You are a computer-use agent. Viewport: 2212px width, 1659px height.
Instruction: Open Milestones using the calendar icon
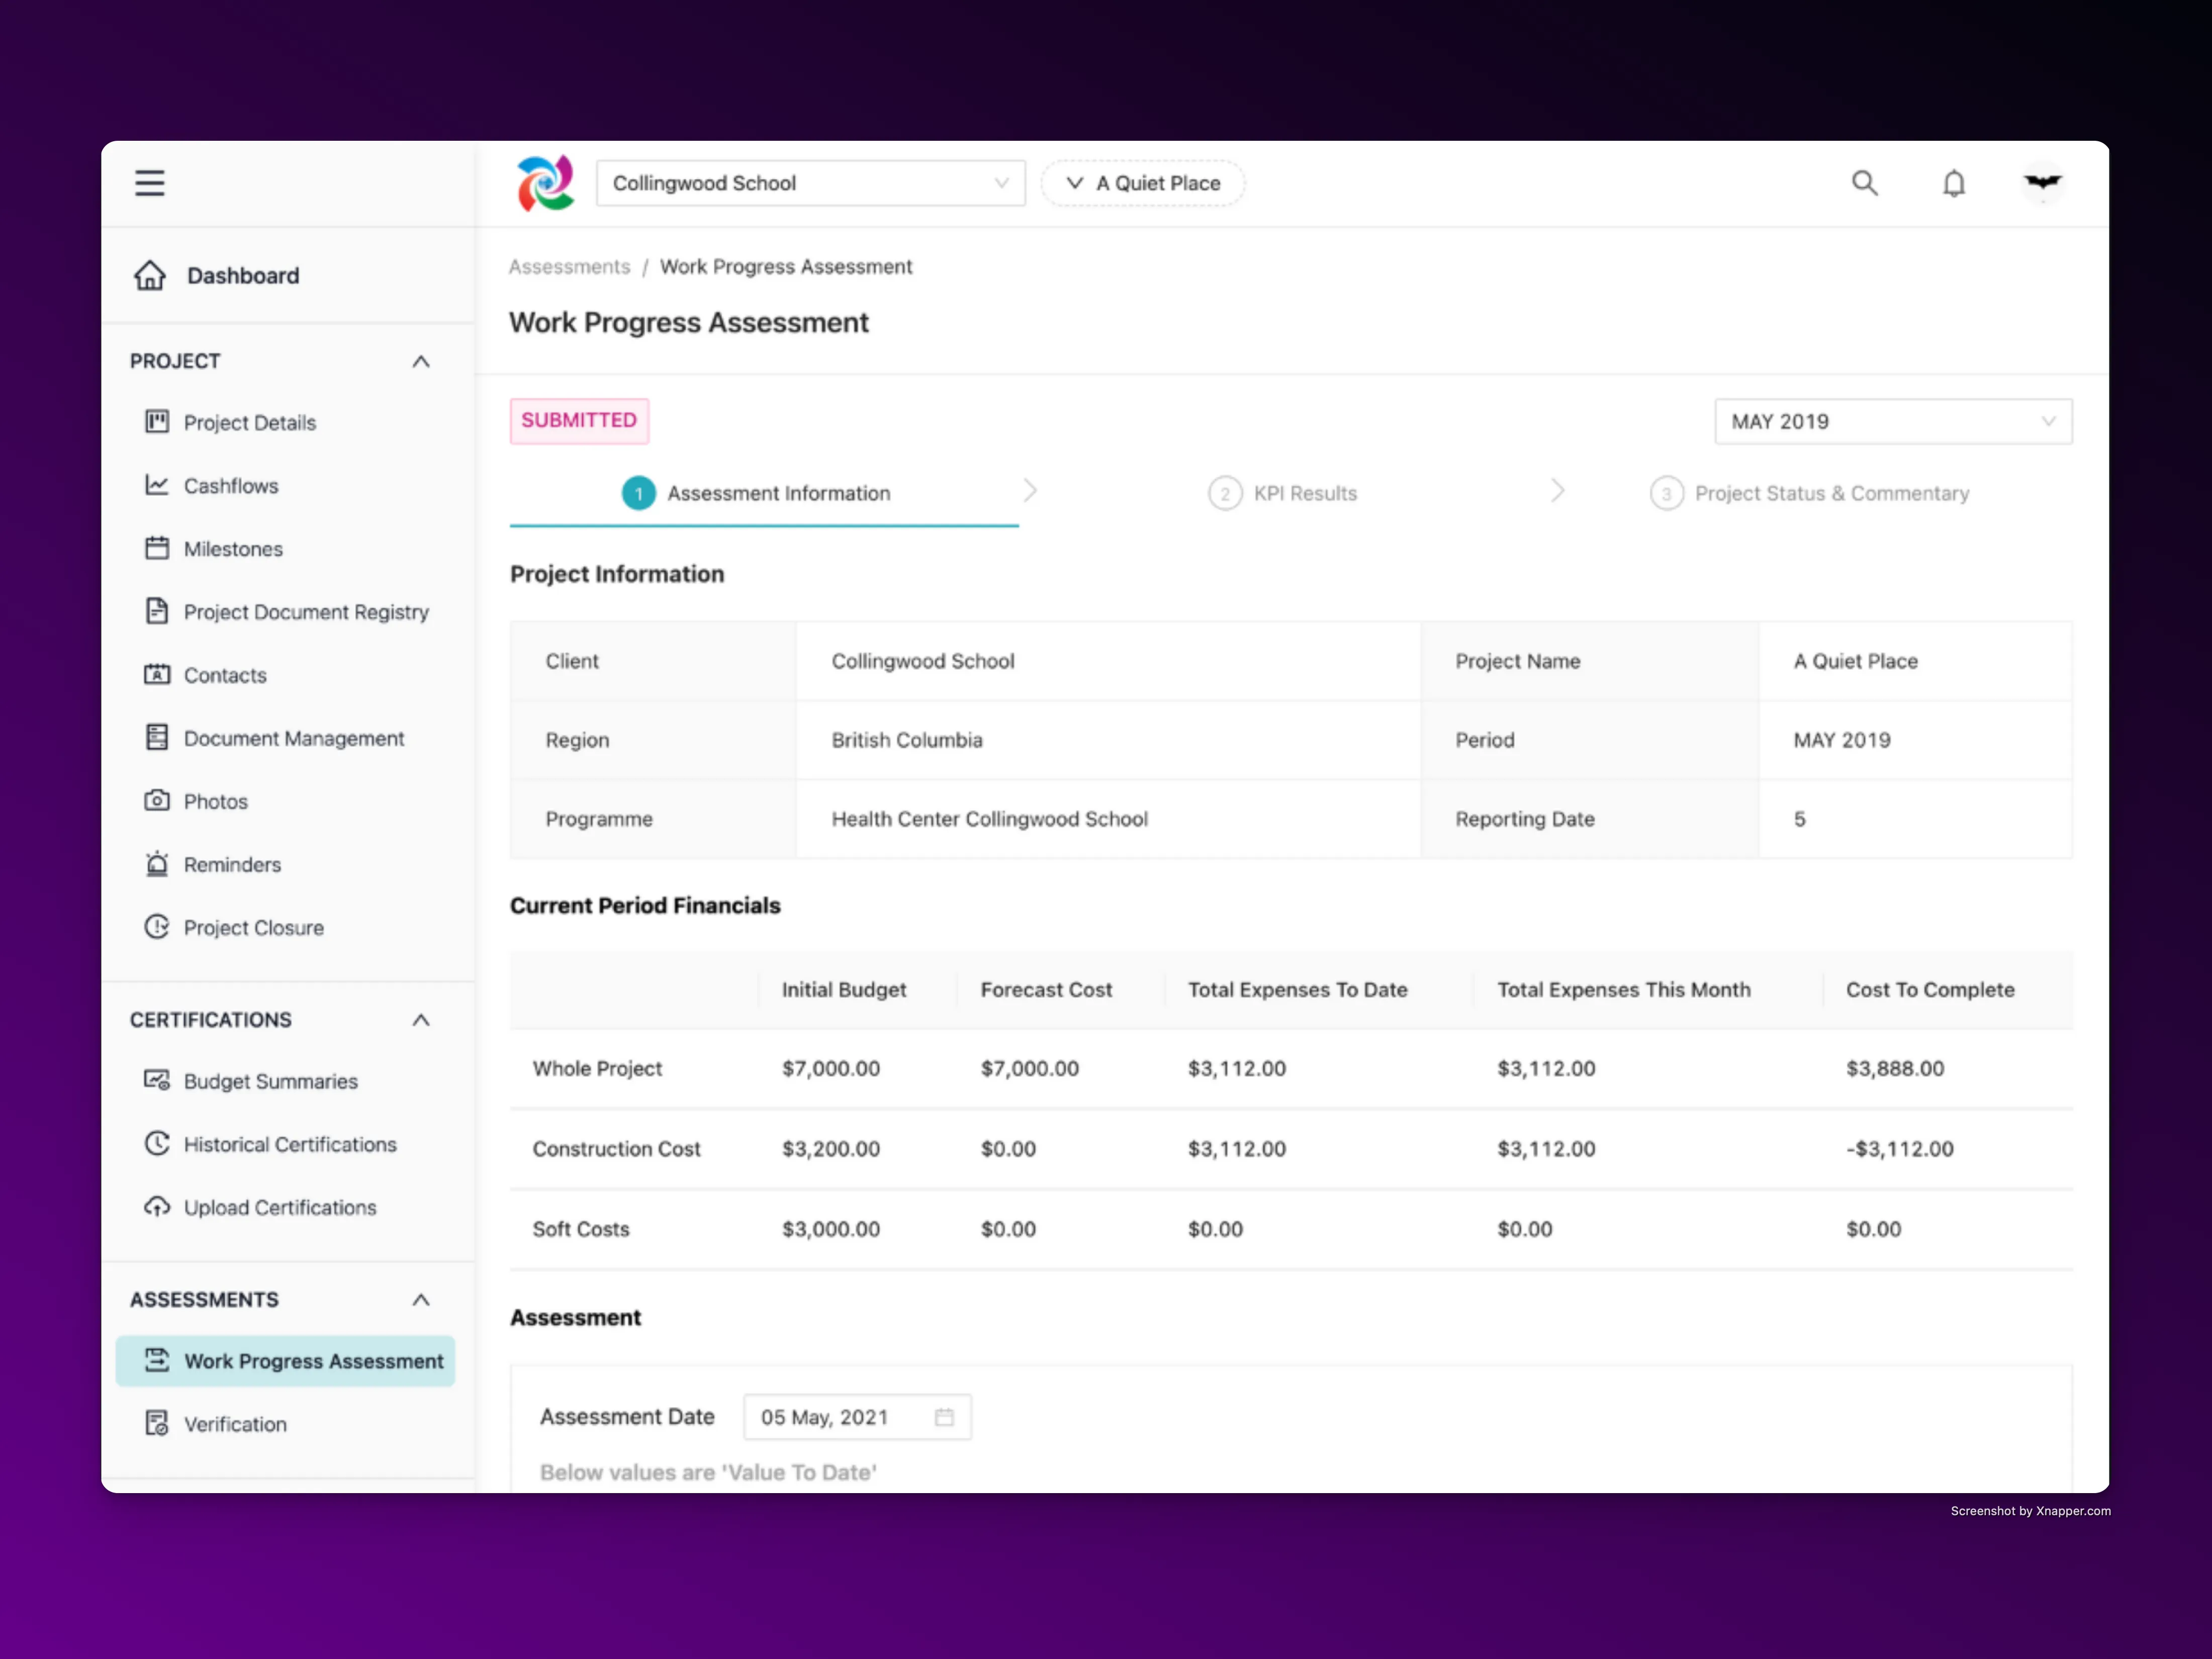point(158,548)
